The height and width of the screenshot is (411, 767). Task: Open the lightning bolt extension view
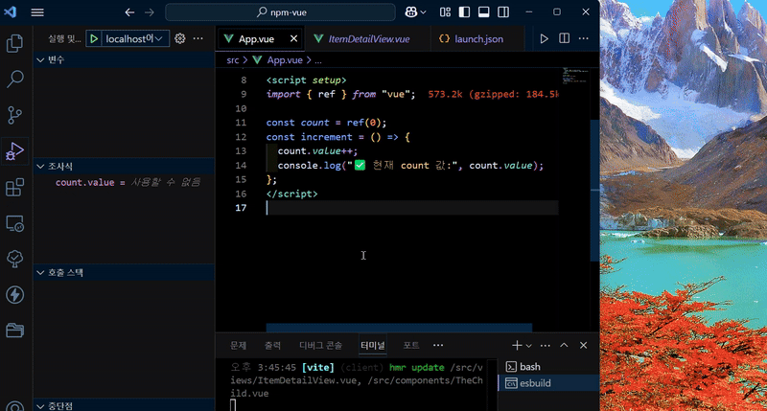point(14,295)
